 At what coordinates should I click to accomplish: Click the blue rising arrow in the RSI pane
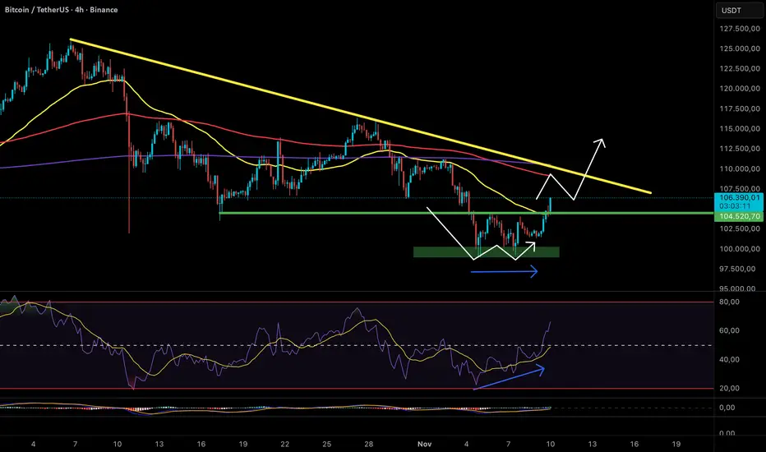[509, 379]
